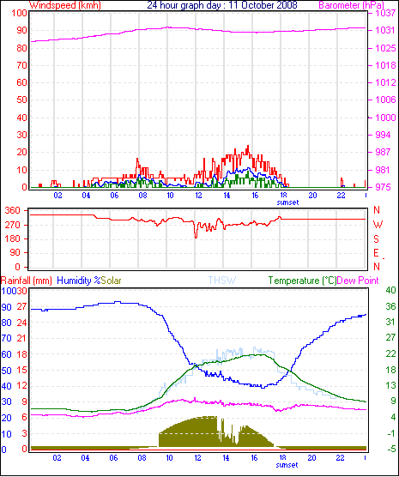The height and width of the screenshot is (477, 399).
Task: Click the '1018' barometer scale value
Action: (x=385, y=65)
